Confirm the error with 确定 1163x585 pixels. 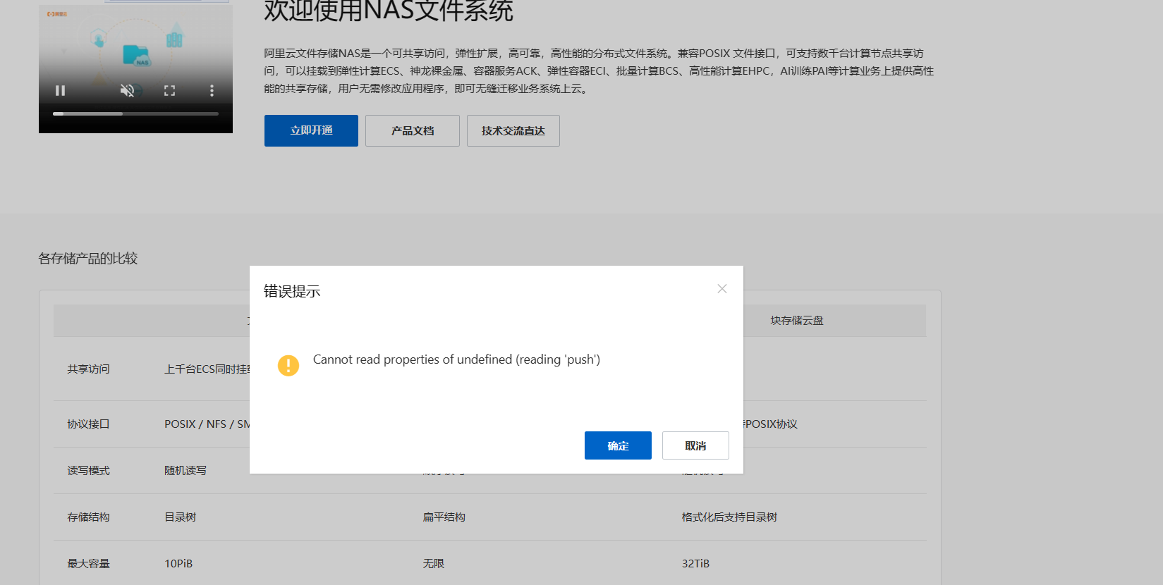tap(618, 445)
